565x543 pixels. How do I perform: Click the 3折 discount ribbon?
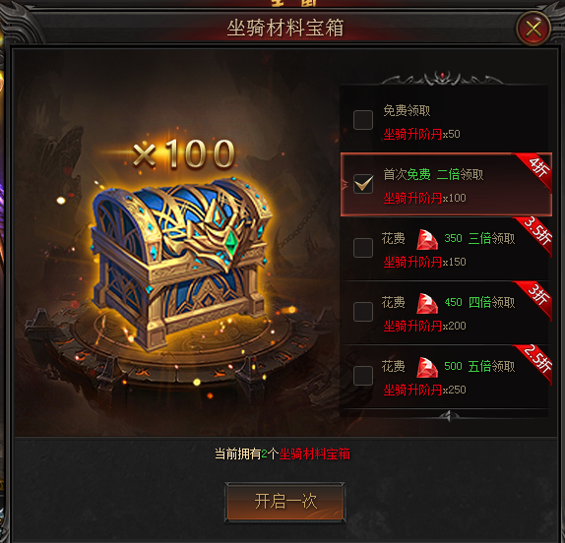click(535, 298)
